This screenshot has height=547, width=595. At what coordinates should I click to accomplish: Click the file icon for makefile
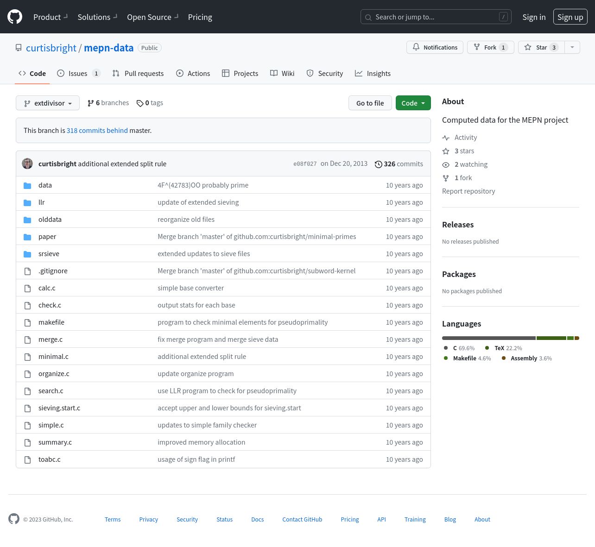coord(27,322)
